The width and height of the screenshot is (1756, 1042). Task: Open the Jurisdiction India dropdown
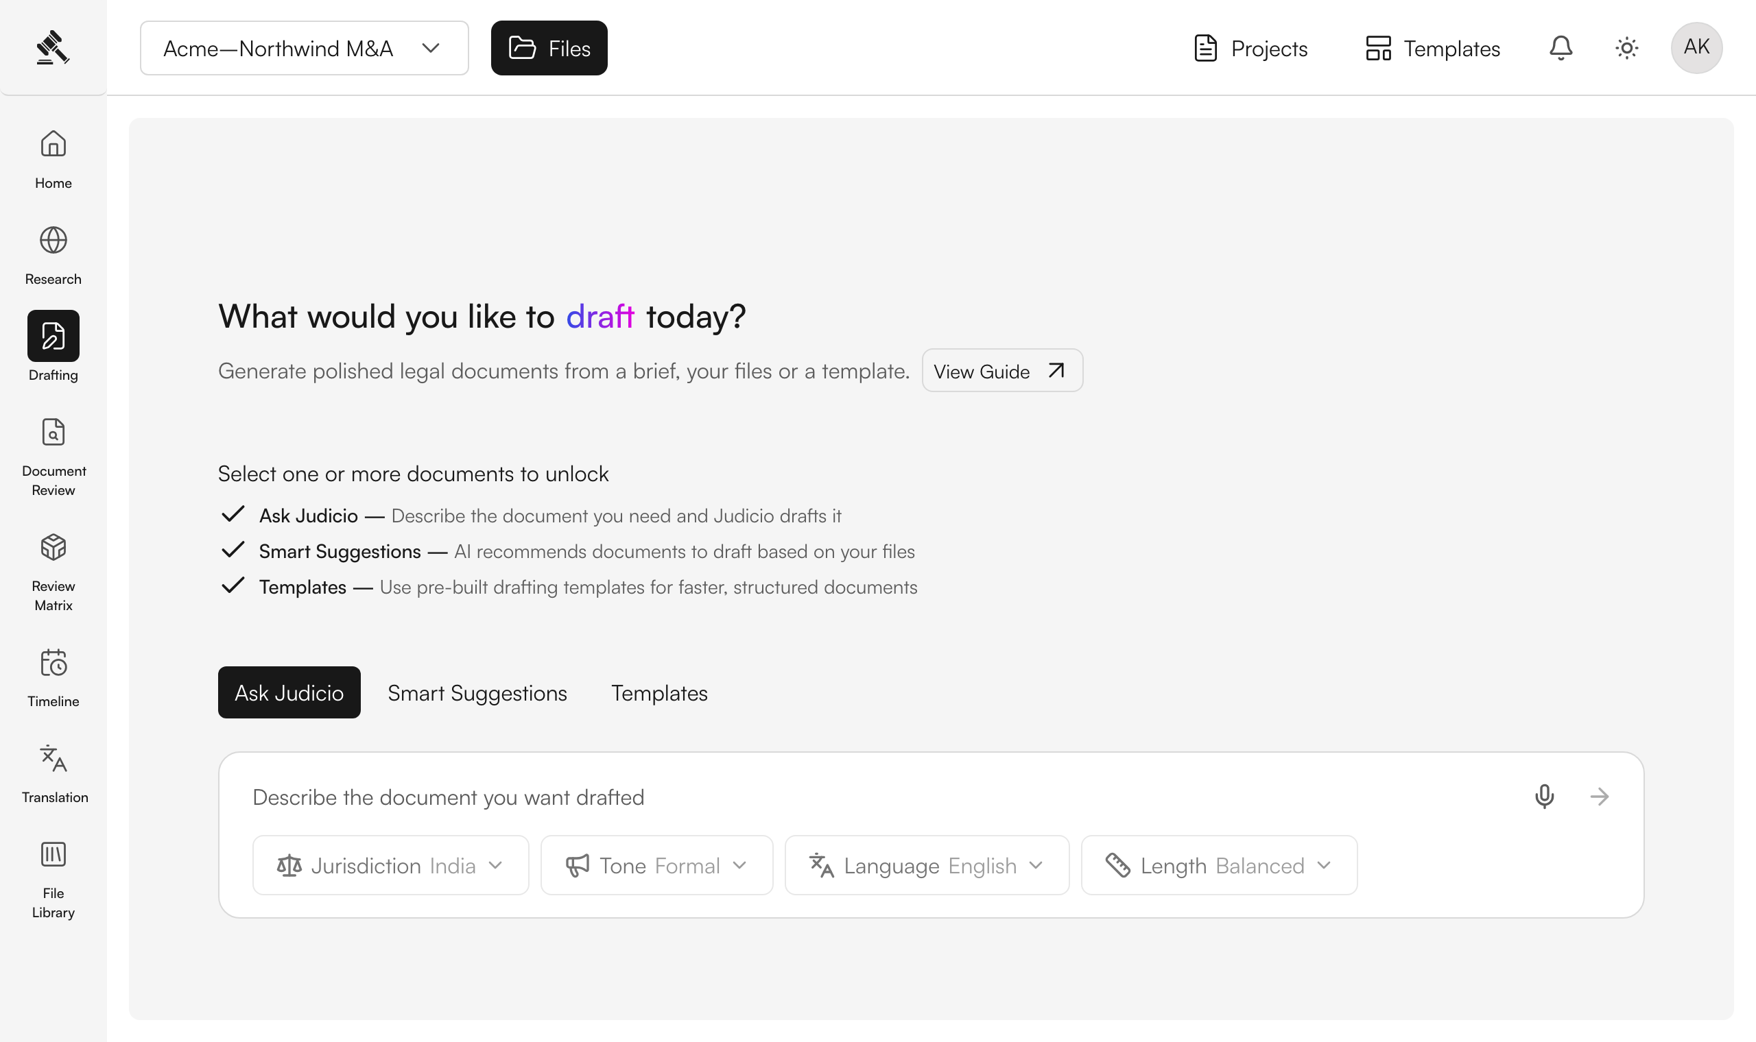click(x=390, y=865)
